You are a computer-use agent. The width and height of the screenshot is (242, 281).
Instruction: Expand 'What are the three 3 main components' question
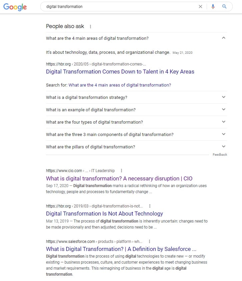(224, 134)
